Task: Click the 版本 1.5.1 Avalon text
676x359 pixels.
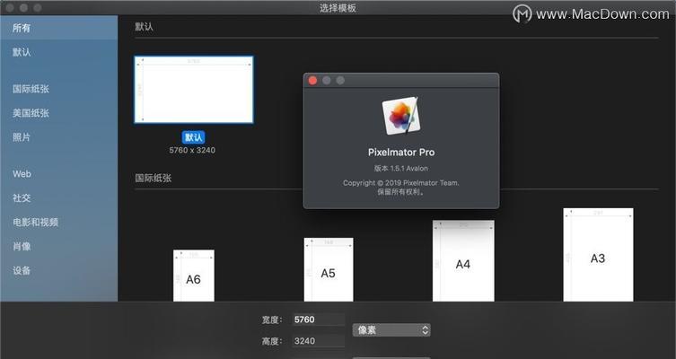Action: coord(401,168)
